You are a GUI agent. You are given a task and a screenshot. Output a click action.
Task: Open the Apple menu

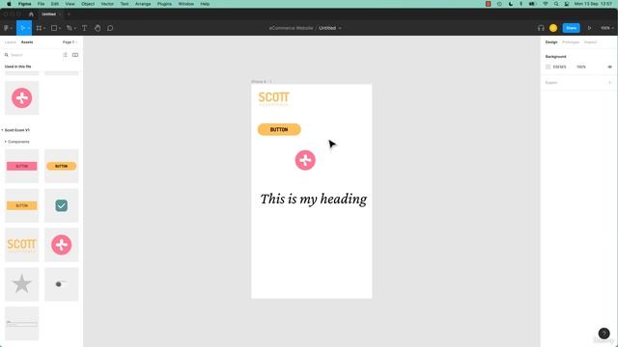[9, 4]
